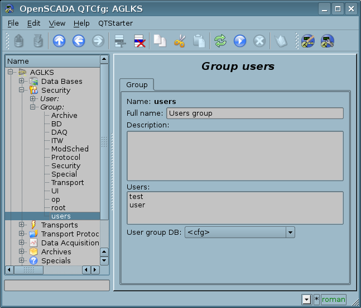The image size is (361, 308).
Task: Collapse the AGLKS root node
Action: coord(10,72)
